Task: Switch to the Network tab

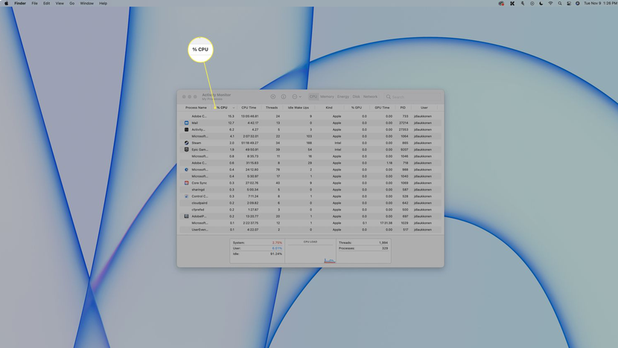Action: pyautogui.click(x=370, y=97)
